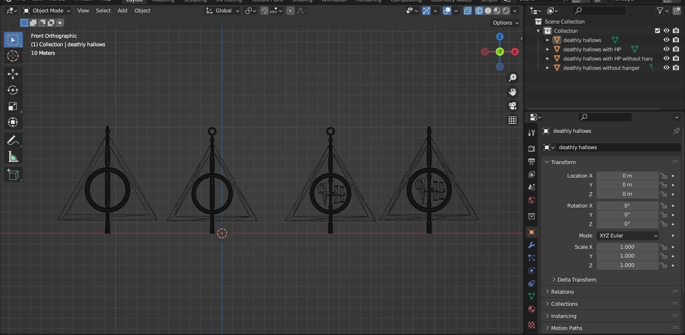Toggle proportional editing button
The width and height of the screenshot is (685, 335).
coord(290,11)
